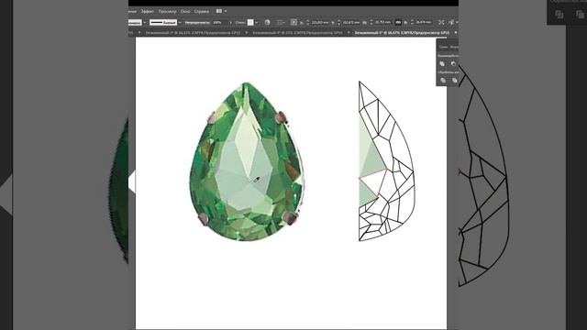Expand the opacity slider arrow
This screenshot has width=587, height=330.
[230, 22]
